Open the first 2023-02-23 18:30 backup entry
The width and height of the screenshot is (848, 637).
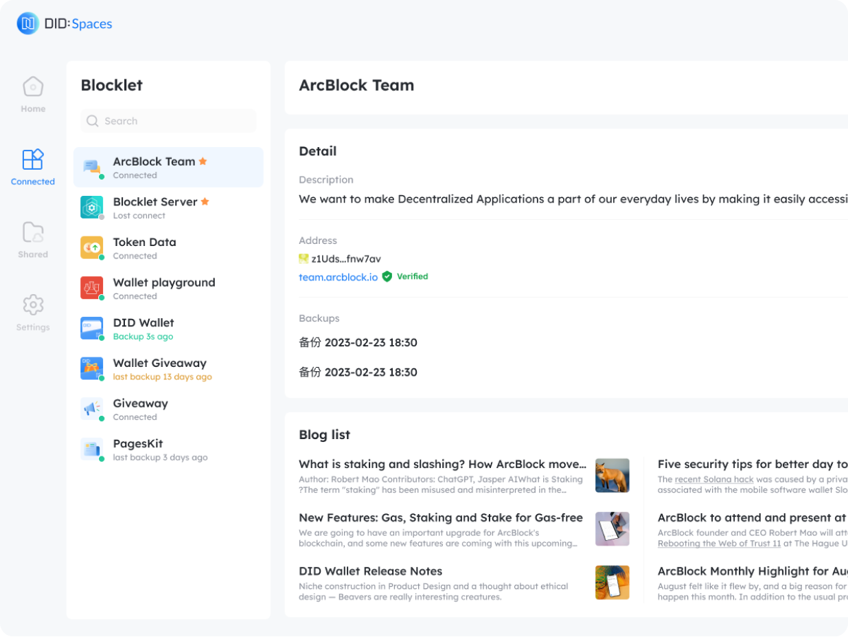[358, 342]
